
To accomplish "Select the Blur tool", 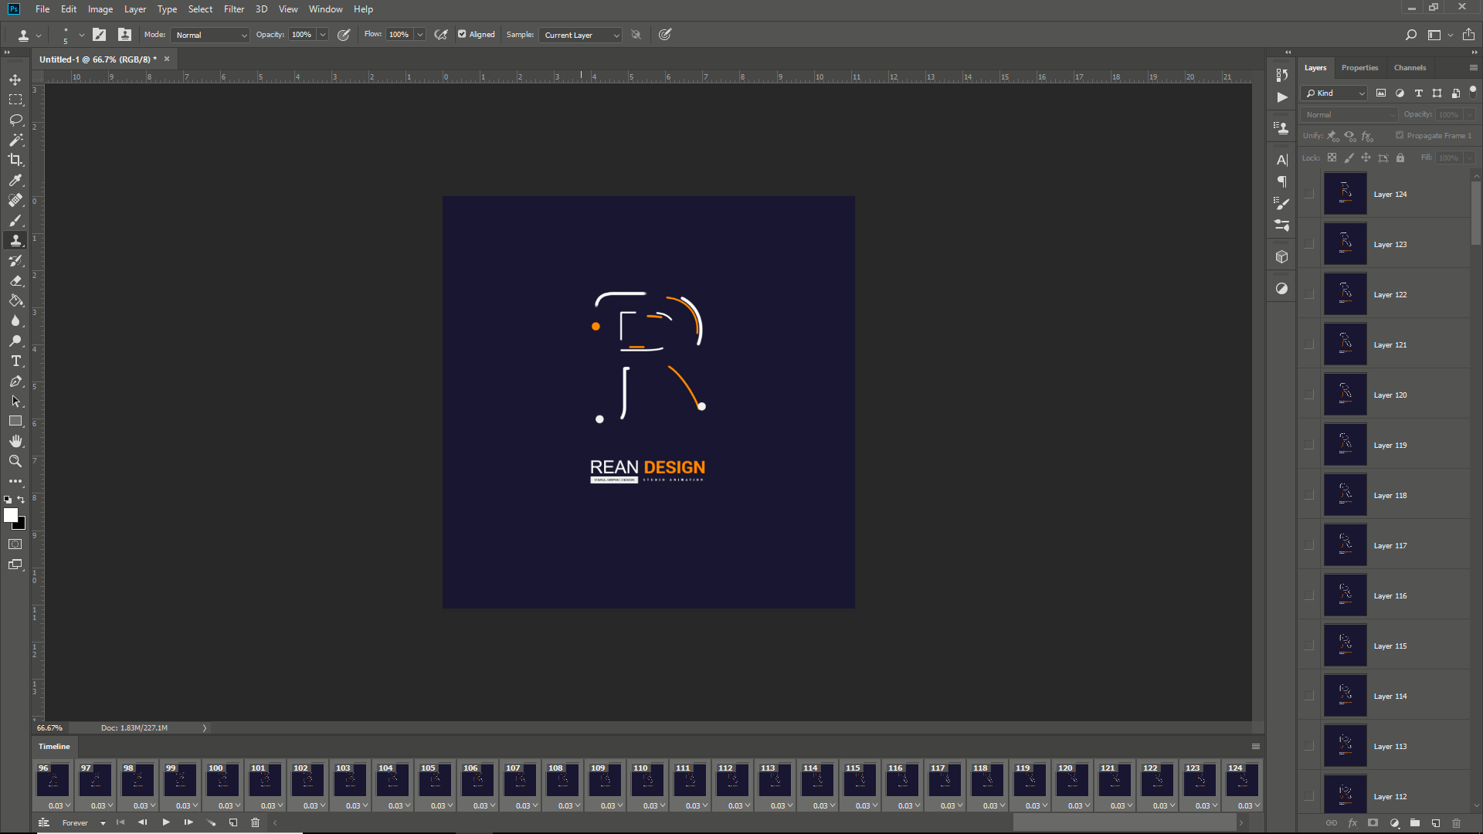I will coord(15,320).
